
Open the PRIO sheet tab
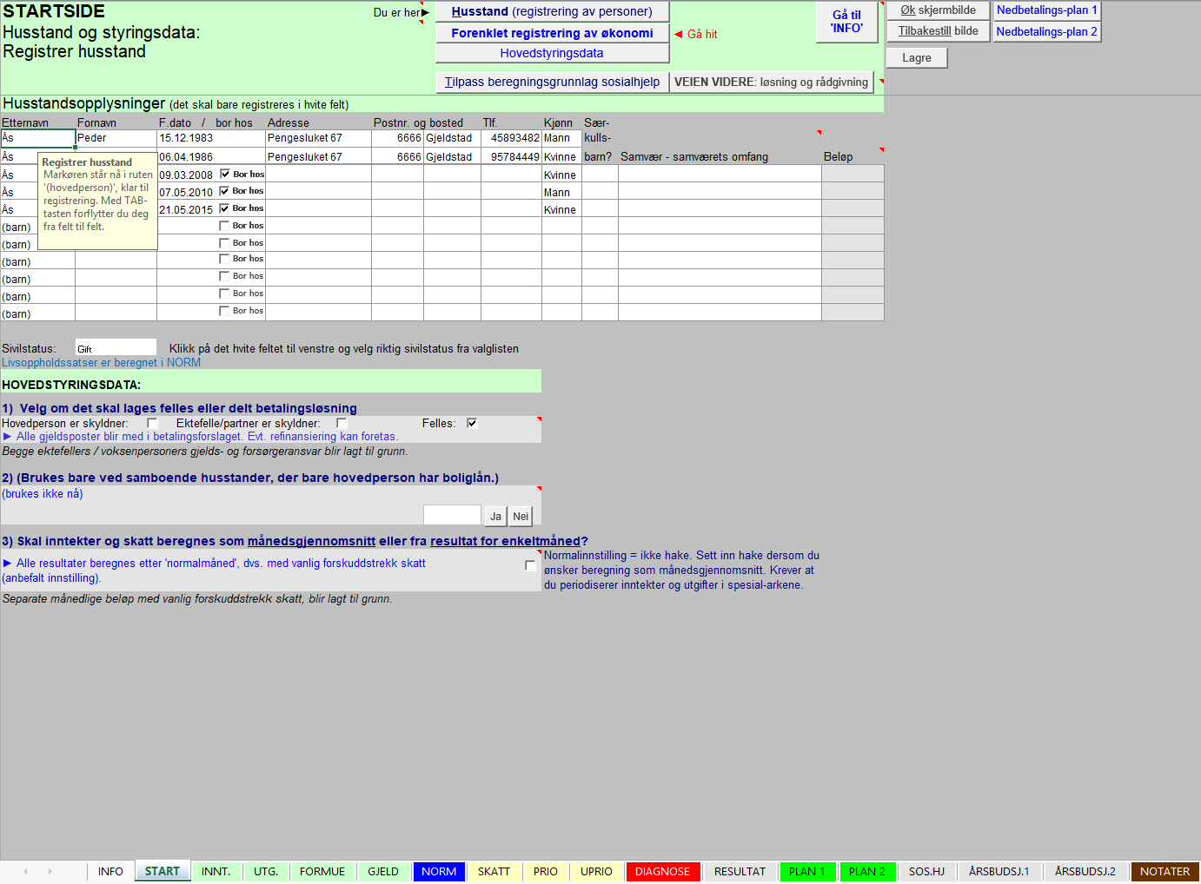click(x=546, y=872)
